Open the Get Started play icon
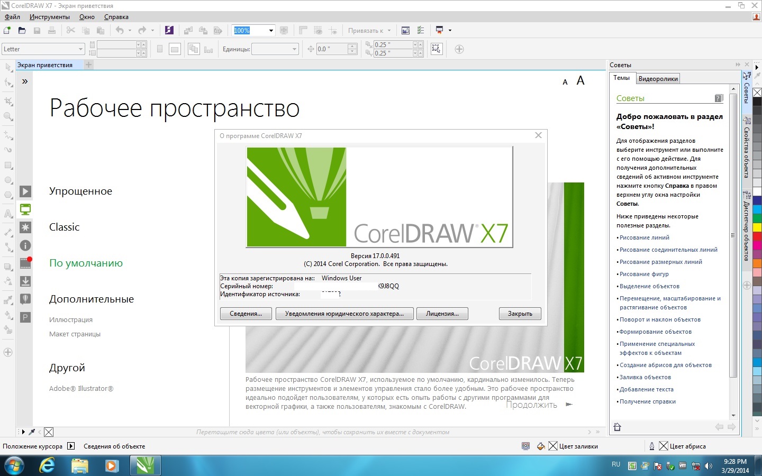762x476 pixels. coord(25,191)
